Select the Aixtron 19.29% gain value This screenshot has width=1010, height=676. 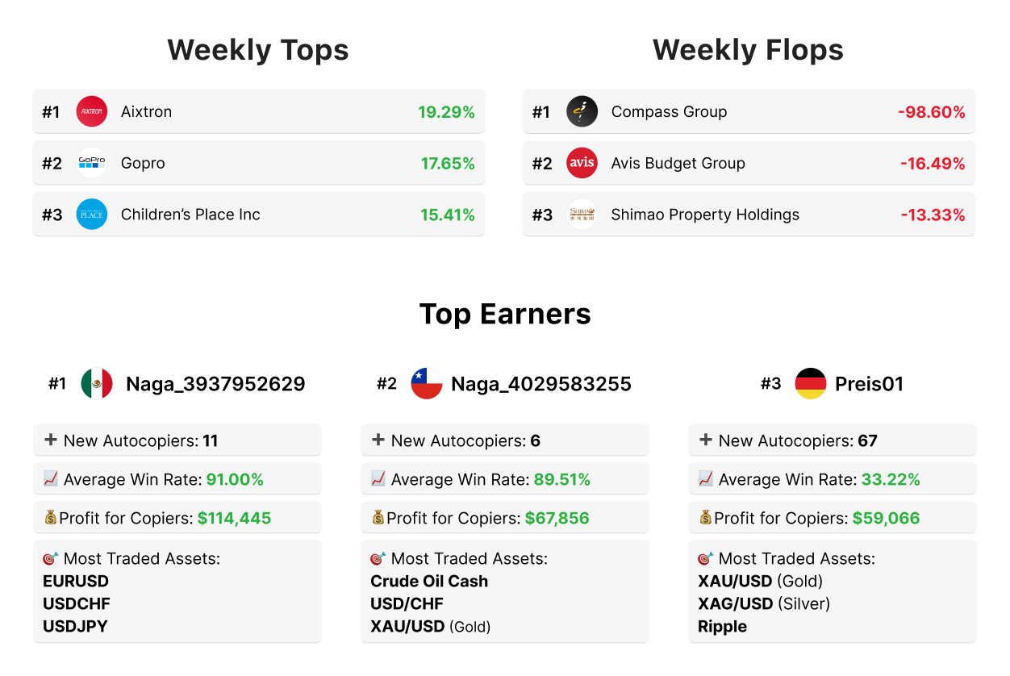446,112
